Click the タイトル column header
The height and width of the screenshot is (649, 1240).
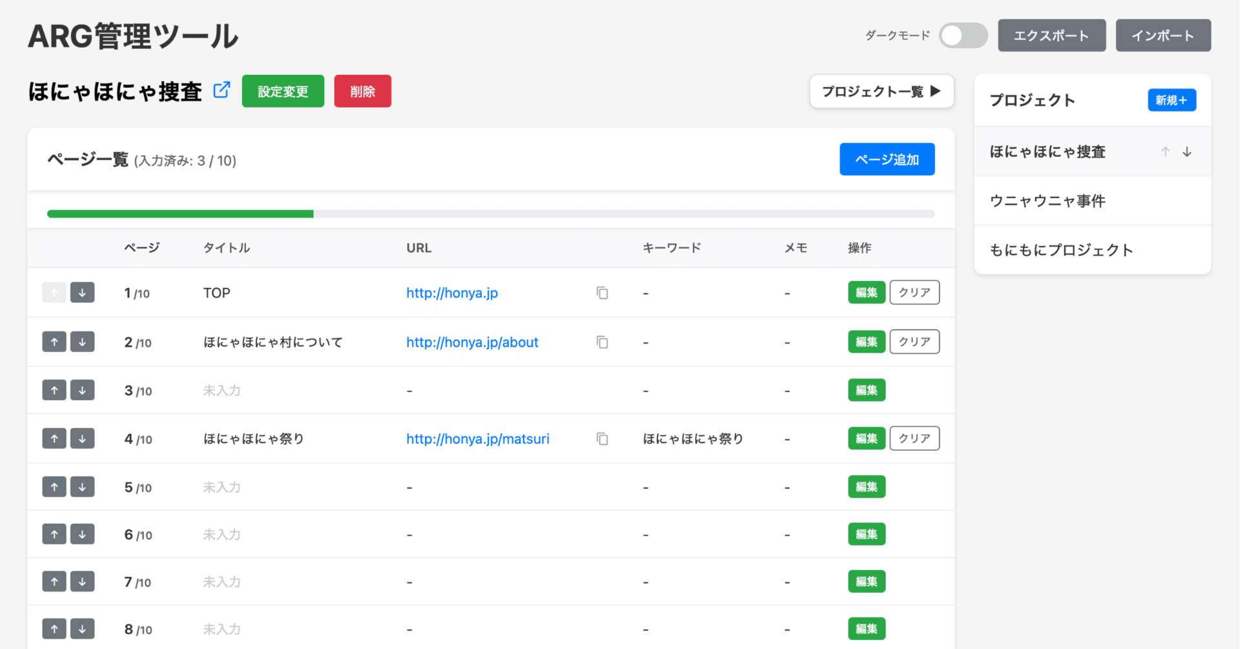(x=227, y=248)
